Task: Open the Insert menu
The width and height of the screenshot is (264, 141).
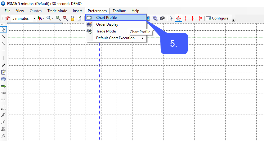Action: tap(77, 11)
